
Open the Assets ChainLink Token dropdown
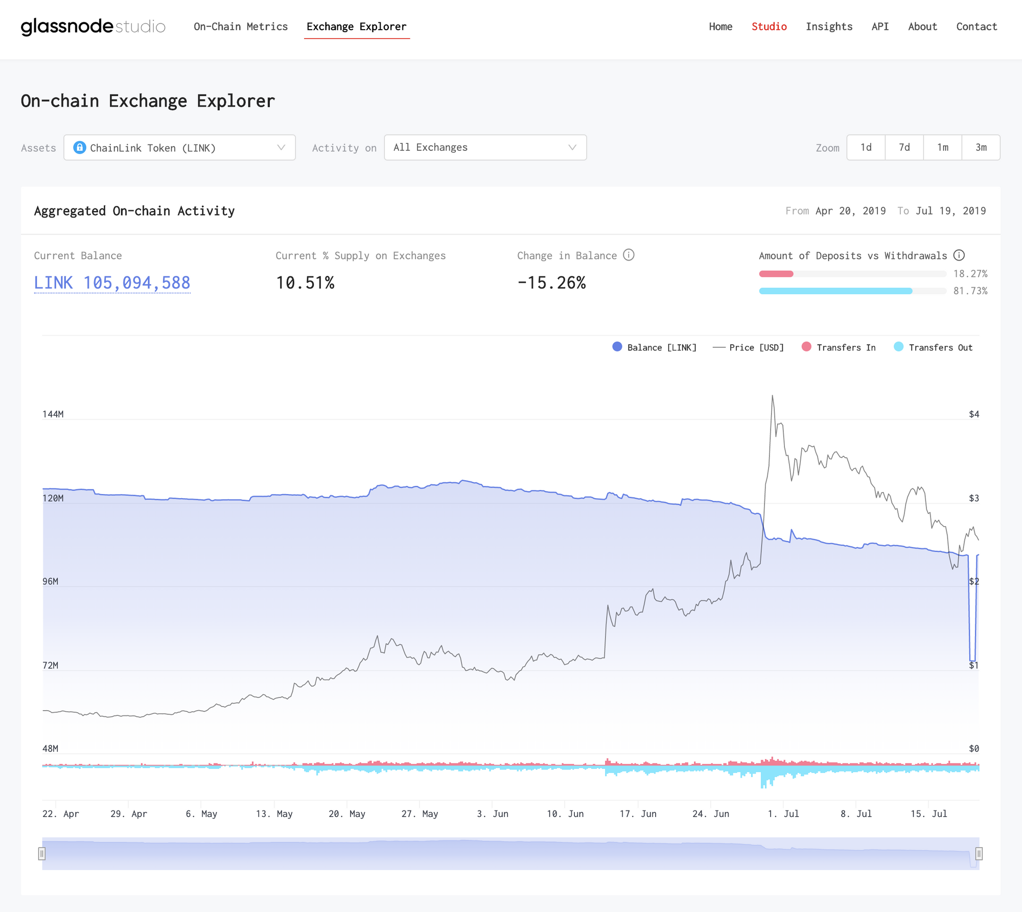(x=179, y=148)
